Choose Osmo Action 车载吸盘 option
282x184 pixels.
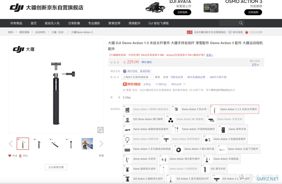[x=222, y=159]
